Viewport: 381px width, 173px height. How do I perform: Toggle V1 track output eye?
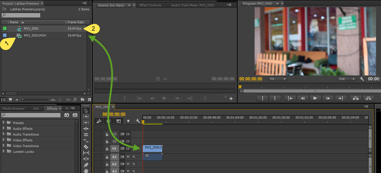(x=128, y=149)
